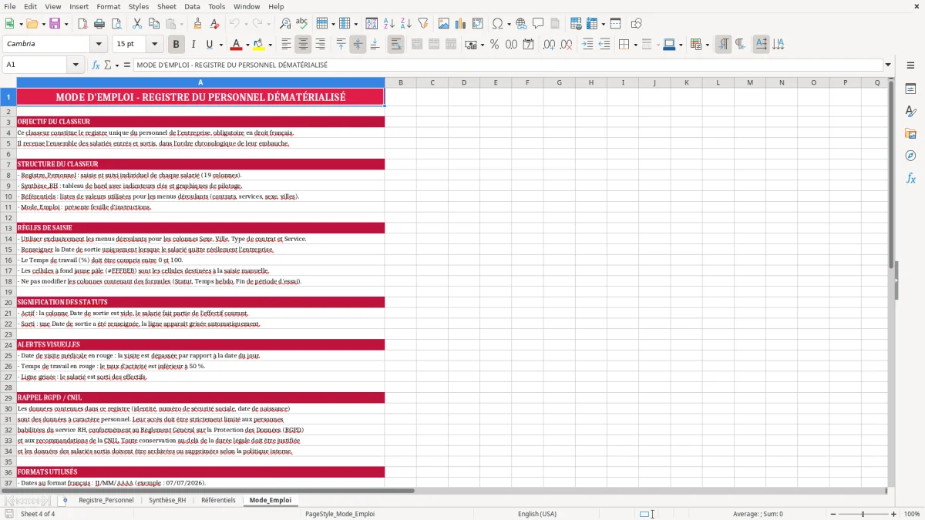This screenshot has width=925, height=520.
Task: Format cell as date
Action: click(528, 45)
